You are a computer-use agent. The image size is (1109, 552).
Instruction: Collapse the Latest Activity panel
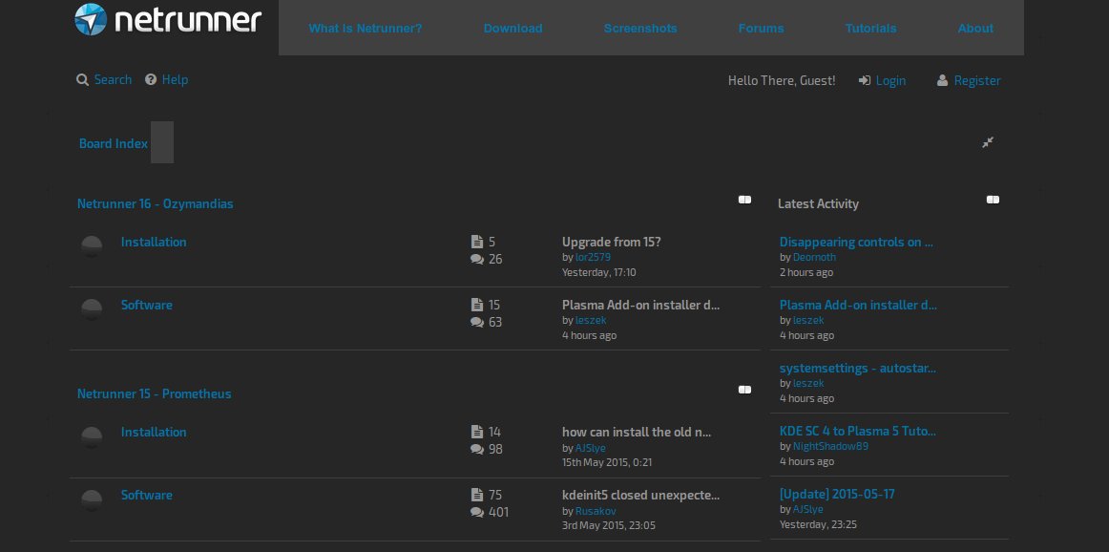pyautogui.click(x=993, y=200)
